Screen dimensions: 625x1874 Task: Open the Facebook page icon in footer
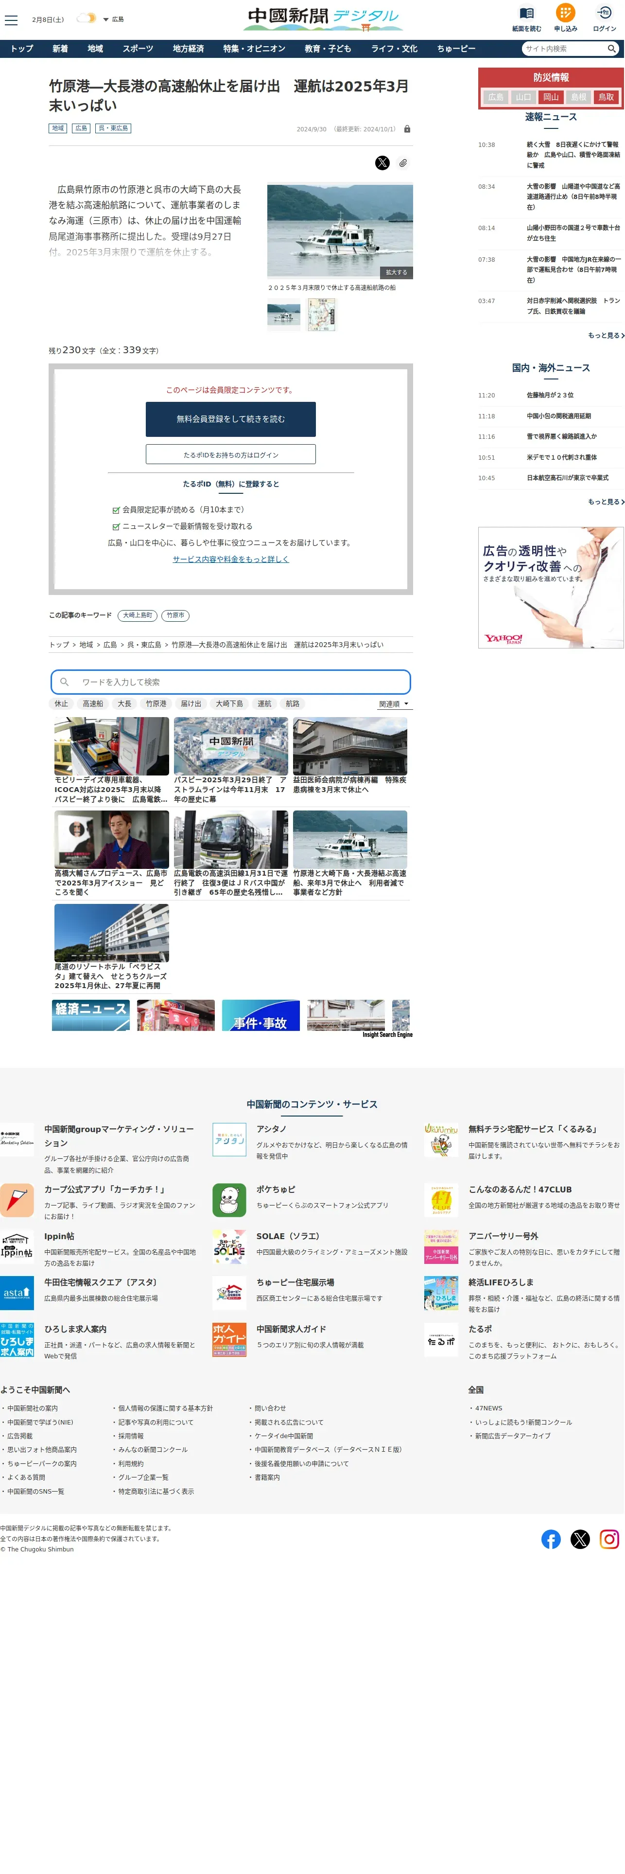click(x=551, y=1539)
